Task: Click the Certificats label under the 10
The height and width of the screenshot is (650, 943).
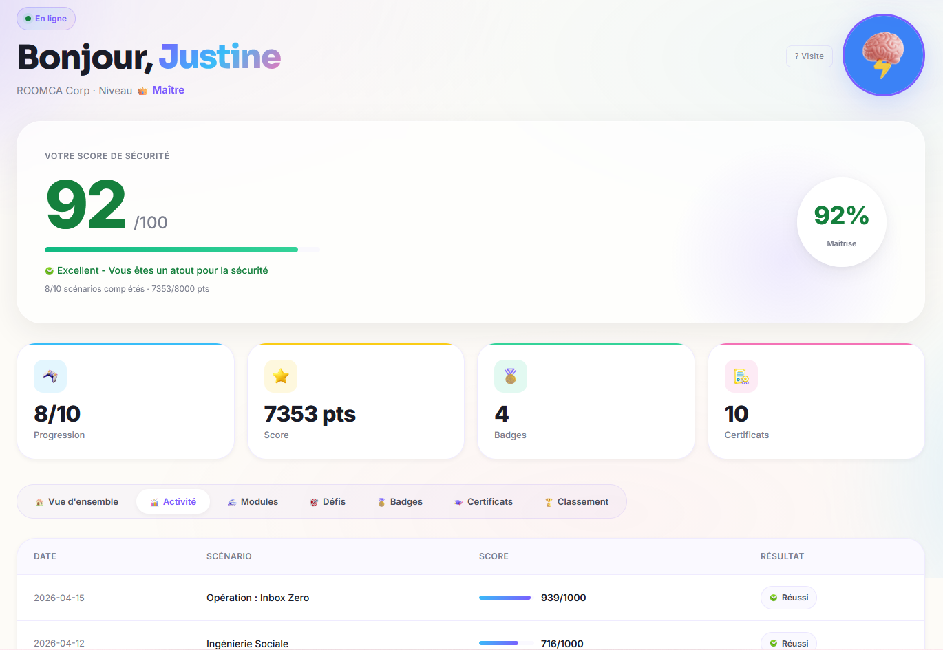Action: coord(747,435)
